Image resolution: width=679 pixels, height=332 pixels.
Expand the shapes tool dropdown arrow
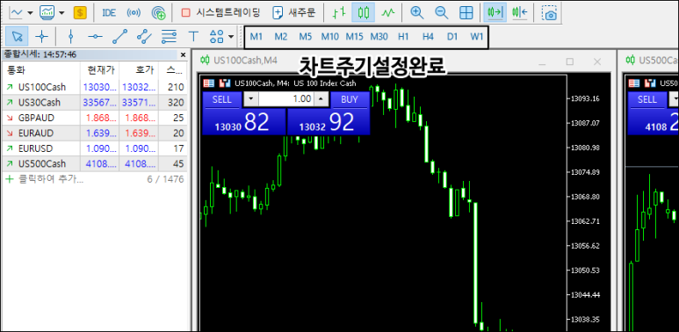coord(231,37)
